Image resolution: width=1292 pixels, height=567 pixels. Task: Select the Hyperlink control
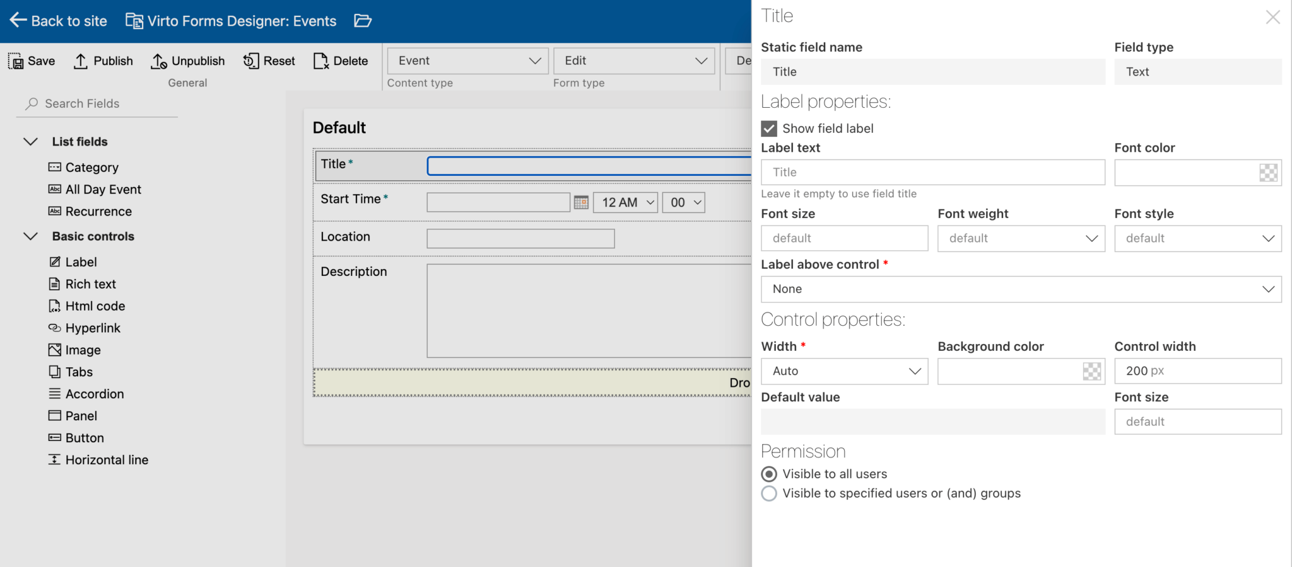(93, 328)
